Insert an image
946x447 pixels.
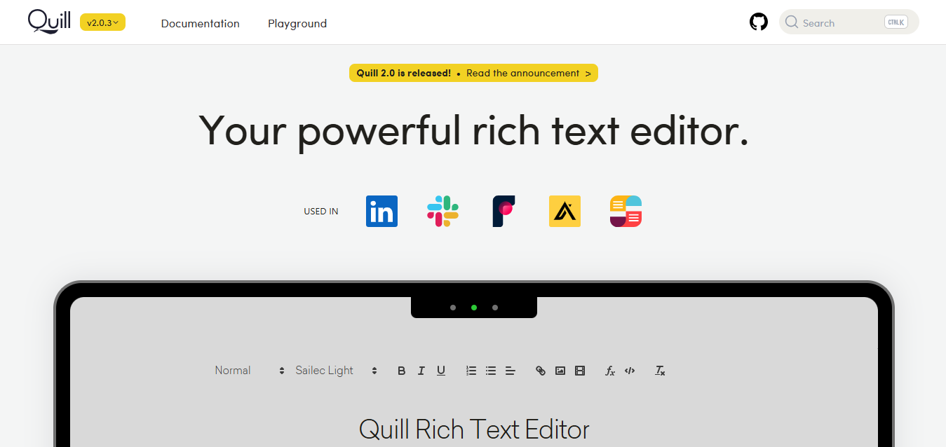(560, 371)
